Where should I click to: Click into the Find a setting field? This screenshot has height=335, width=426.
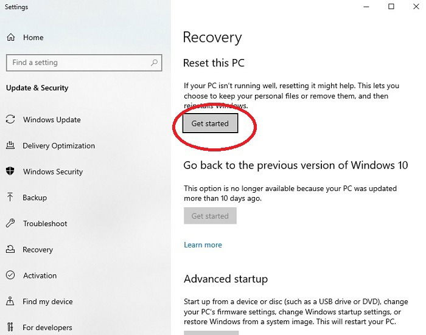pos(84,63)
